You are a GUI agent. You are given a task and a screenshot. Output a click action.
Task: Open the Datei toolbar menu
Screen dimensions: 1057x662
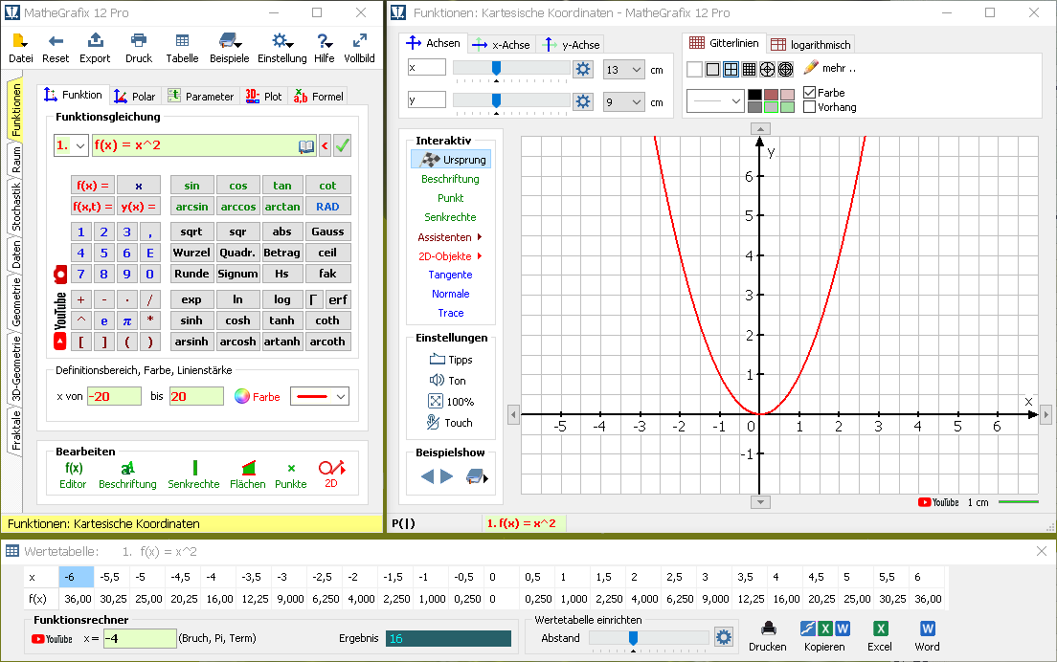click(20, 48)
